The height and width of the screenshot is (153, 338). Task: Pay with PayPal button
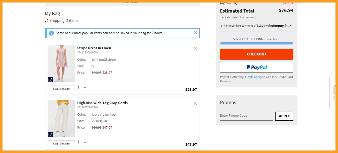click(257, 67)
